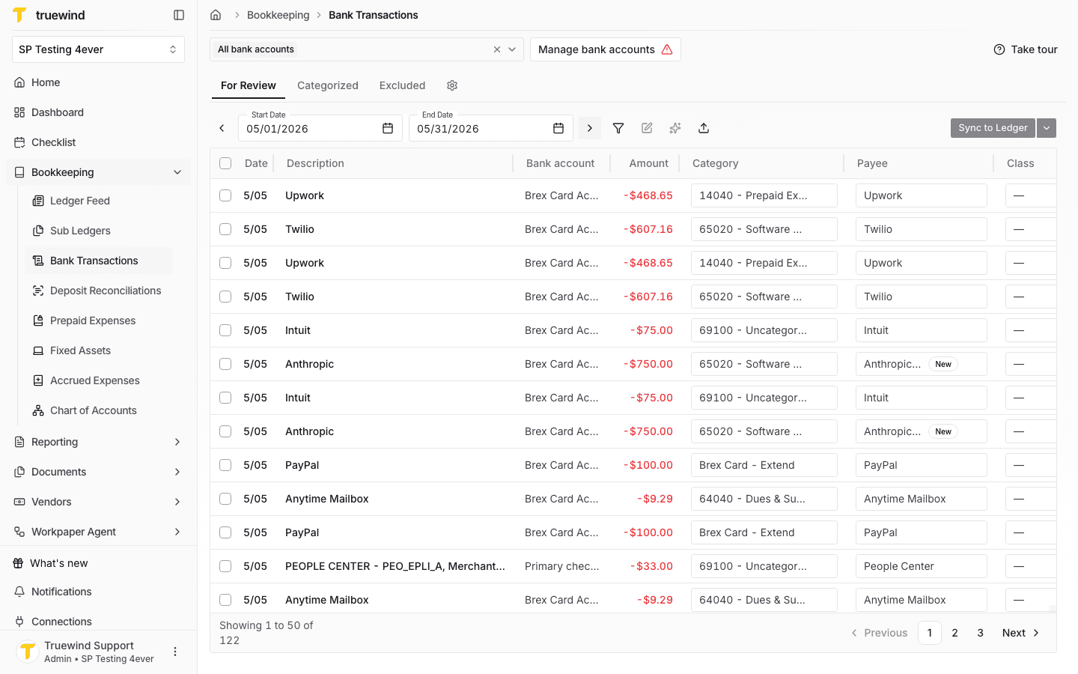Check PEOPLE CENTER row checkbox
Screen dimensions: 1078x674
point(225,566)
